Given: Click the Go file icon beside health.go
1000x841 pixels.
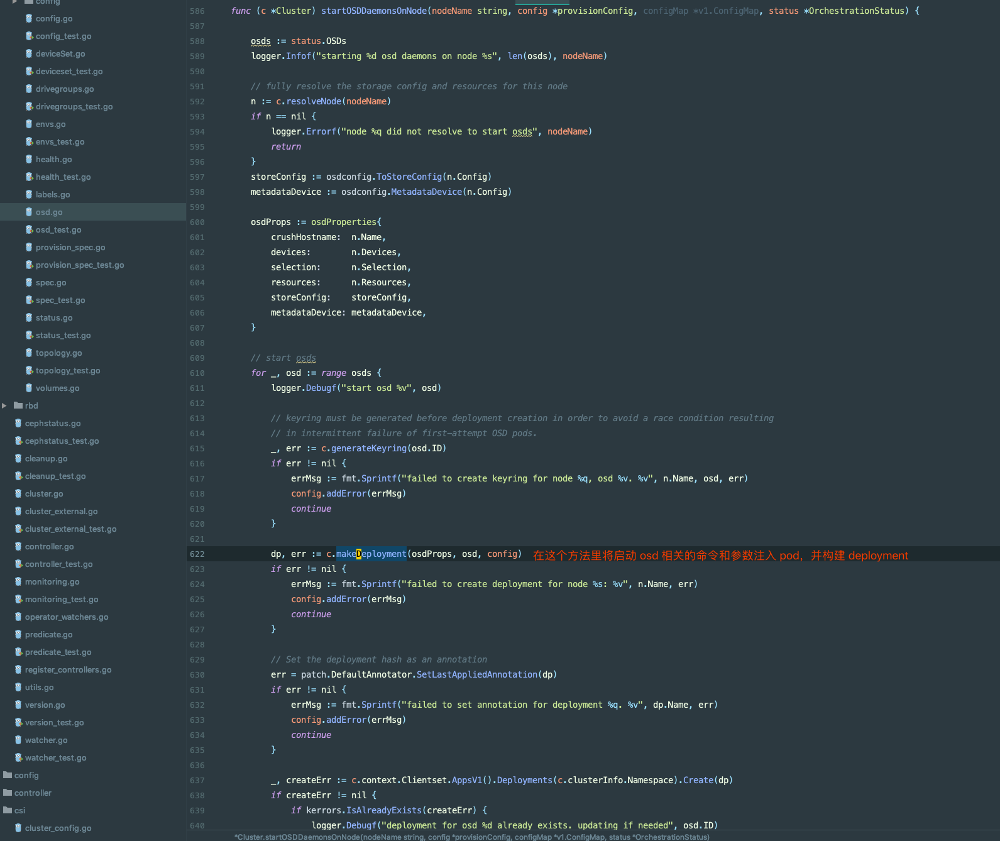Looking at the screenshot, I should tap(29, 160).
